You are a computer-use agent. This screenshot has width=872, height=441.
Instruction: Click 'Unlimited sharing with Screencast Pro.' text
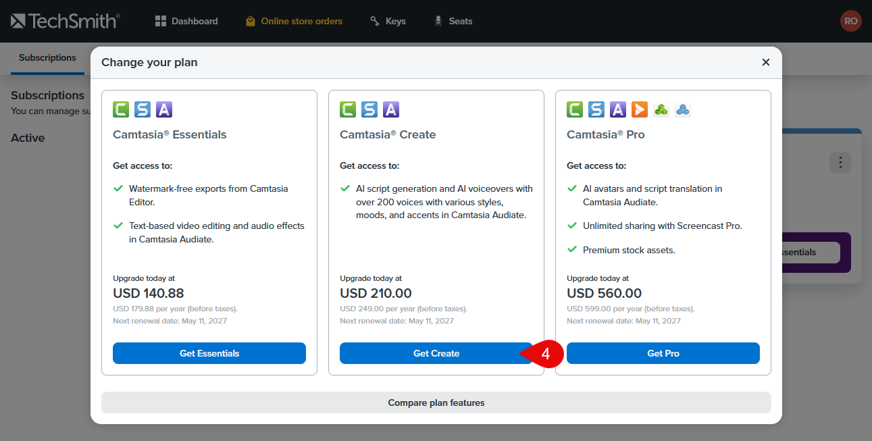pyautogui.click(x=663, y=226)
